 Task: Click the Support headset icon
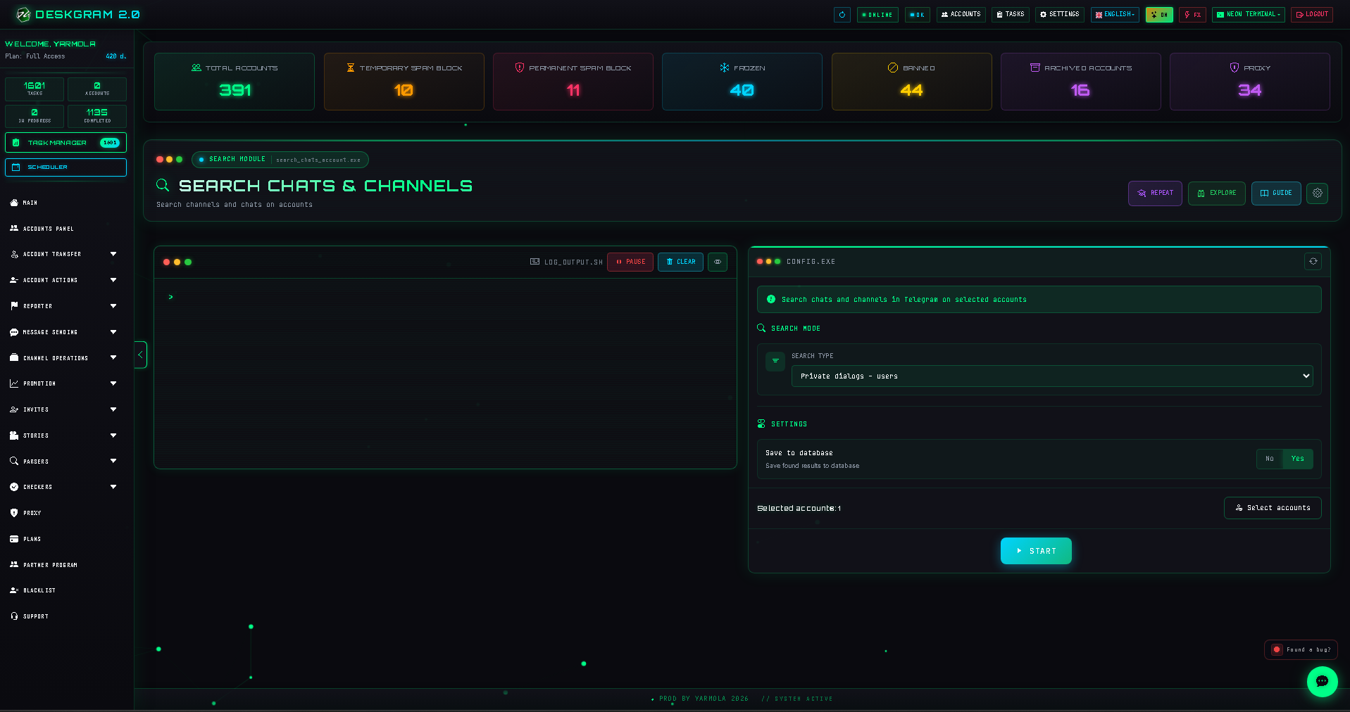tap(14, 616)
